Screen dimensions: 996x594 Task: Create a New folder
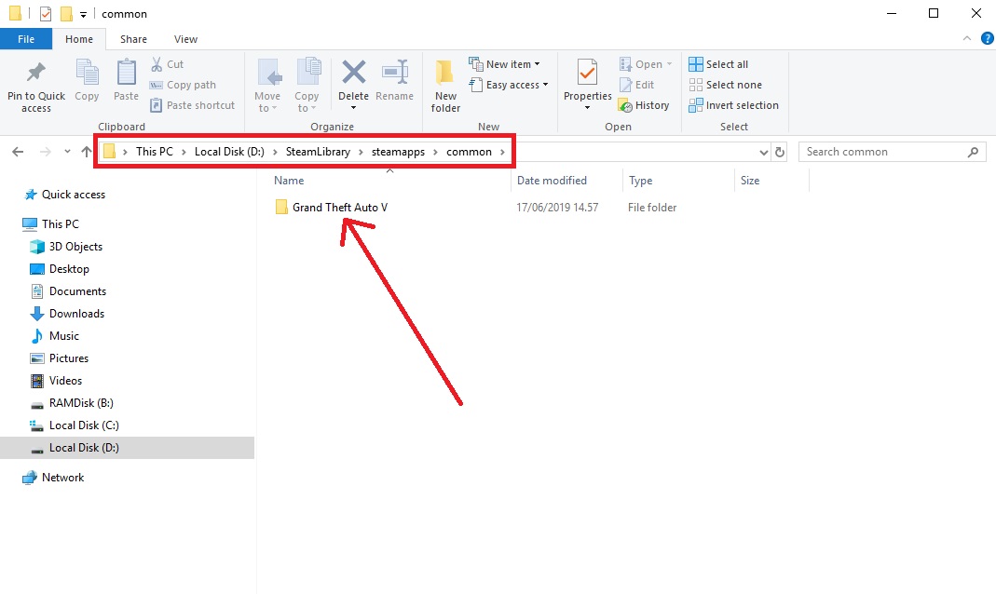tap(445, 87)
